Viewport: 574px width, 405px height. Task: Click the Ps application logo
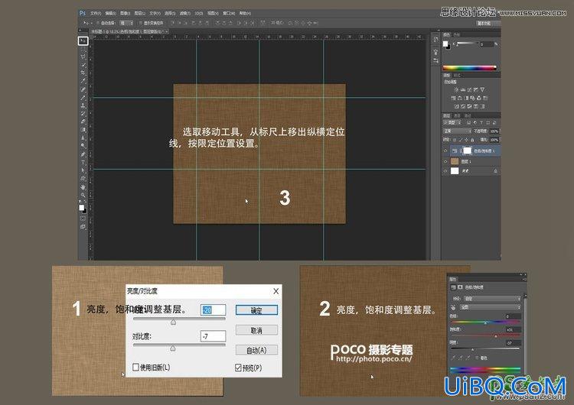[83, 13]
